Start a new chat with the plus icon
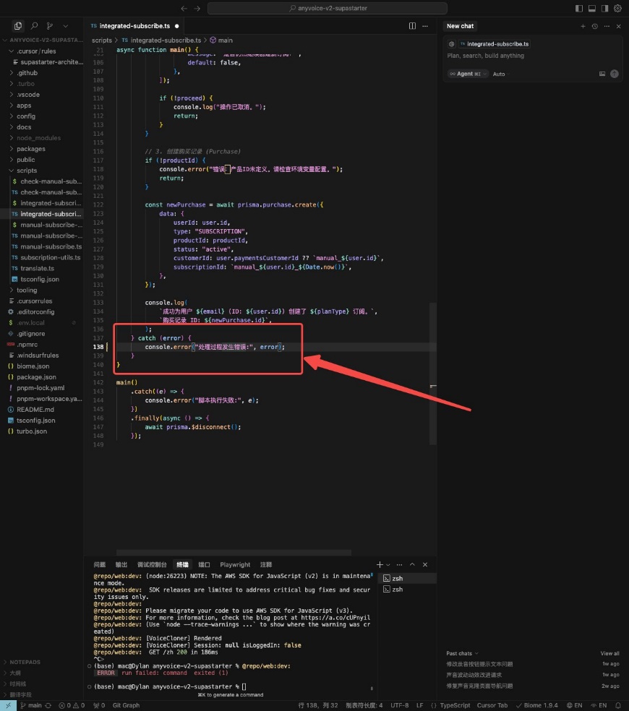Screen dimensions: 629x711 click(583, 26)
